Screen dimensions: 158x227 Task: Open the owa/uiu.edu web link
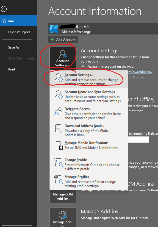tap(140, 72)
